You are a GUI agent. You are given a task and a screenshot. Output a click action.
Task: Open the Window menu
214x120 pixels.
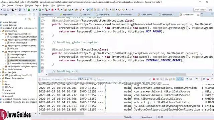pyautogui.click(x=61, y=5)
